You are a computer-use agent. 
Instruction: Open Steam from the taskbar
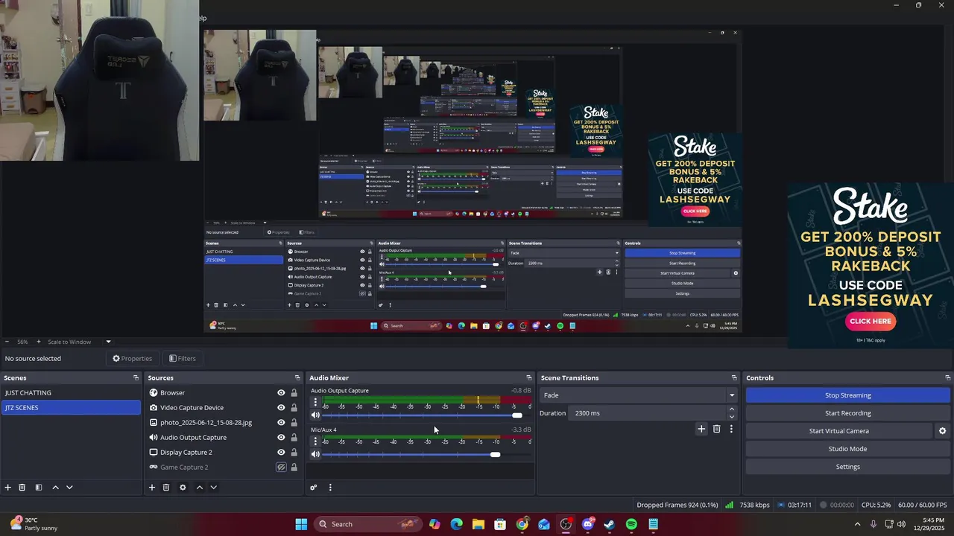pyautogui.click(x=610, y=524)
